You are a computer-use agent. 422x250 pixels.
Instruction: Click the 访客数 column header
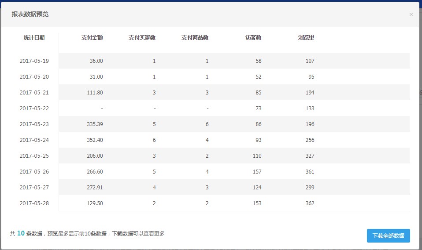coord(253,38)
